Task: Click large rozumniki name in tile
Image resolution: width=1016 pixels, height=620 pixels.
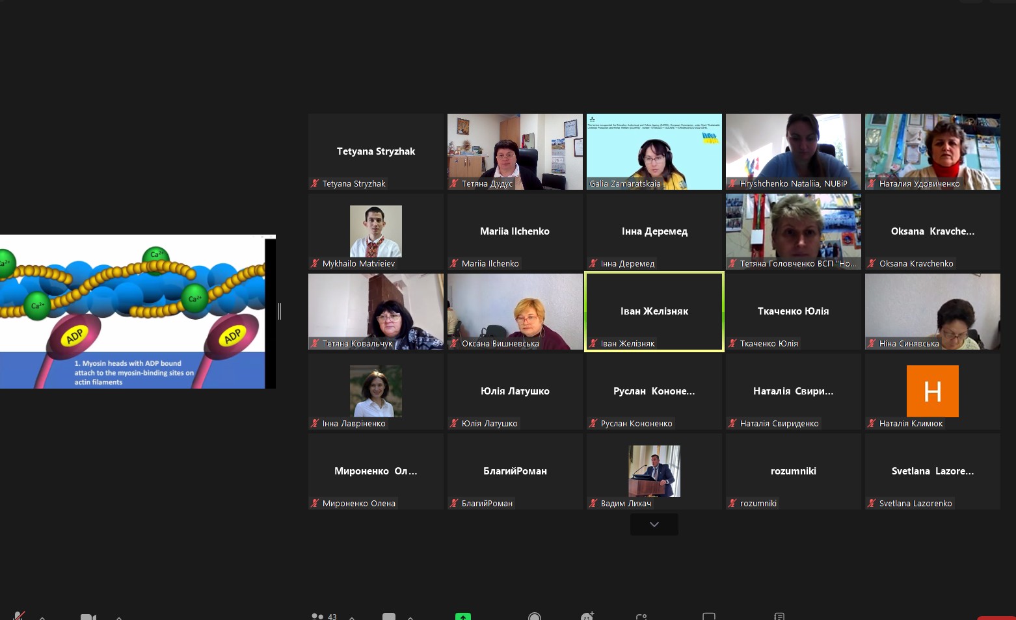Action: [794, 471]
